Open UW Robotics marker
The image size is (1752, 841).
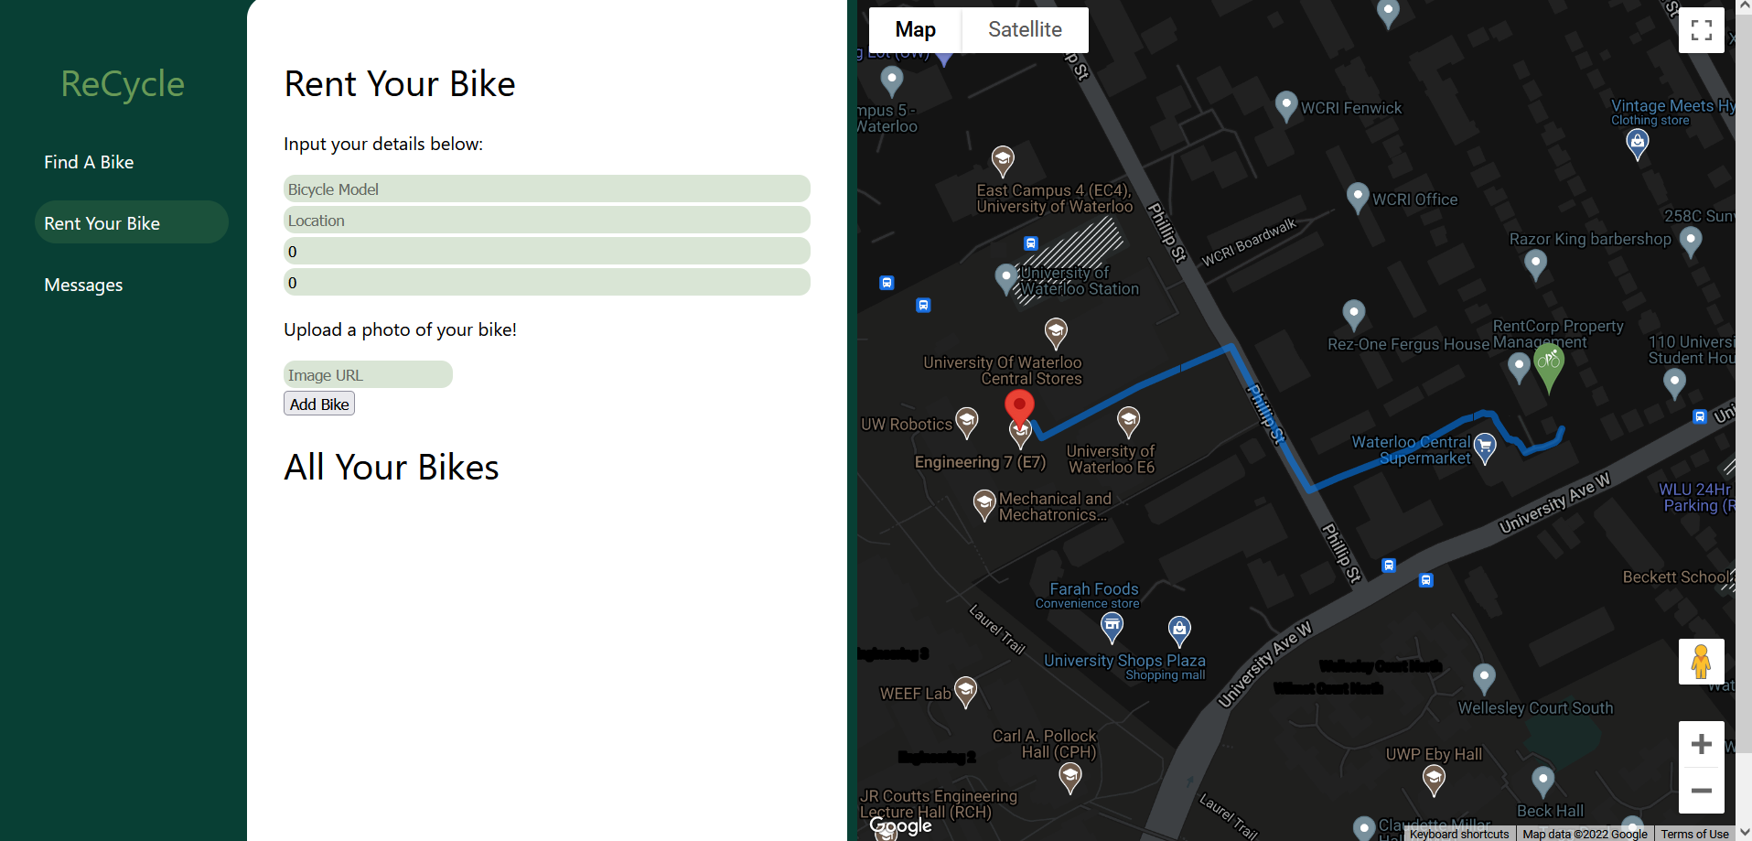tap(967, 423)
